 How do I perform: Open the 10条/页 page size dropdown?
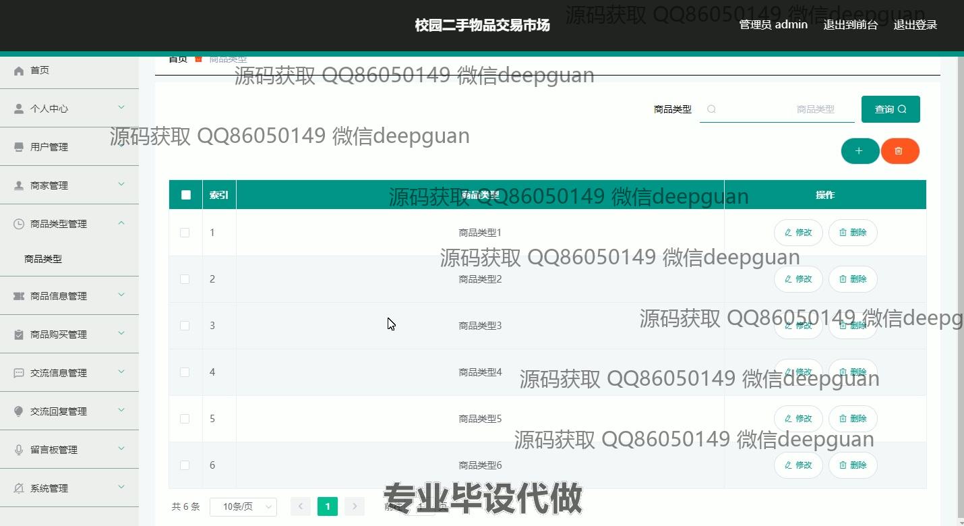pos(243,506)
